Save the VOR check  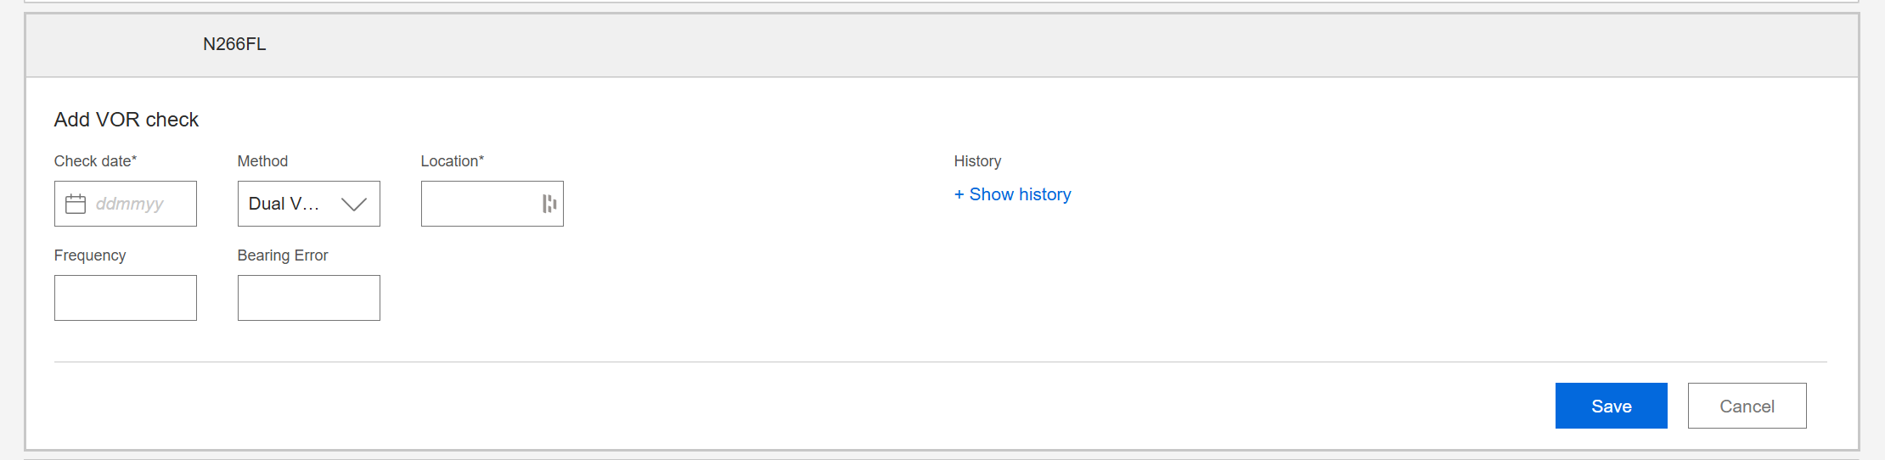[1611, 406]
